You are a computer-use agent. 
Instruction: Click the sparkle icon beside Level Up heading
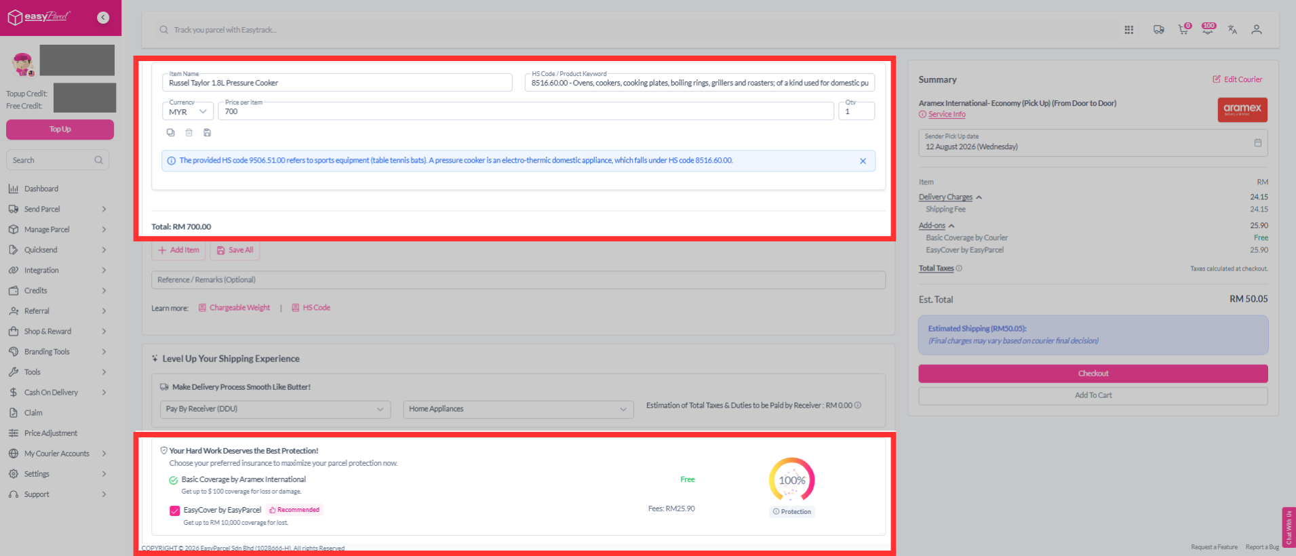click(155, 359)
